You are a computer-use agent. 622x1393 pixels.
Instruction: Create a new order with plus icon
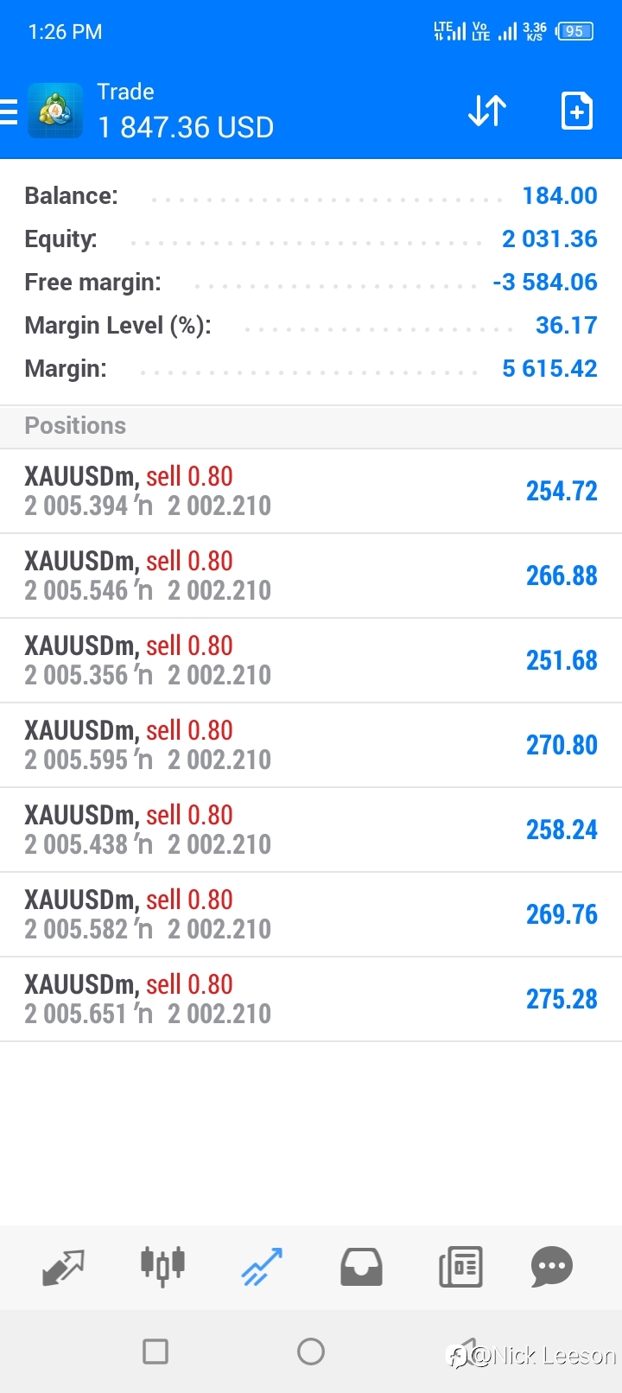click(x=576, y=111)
